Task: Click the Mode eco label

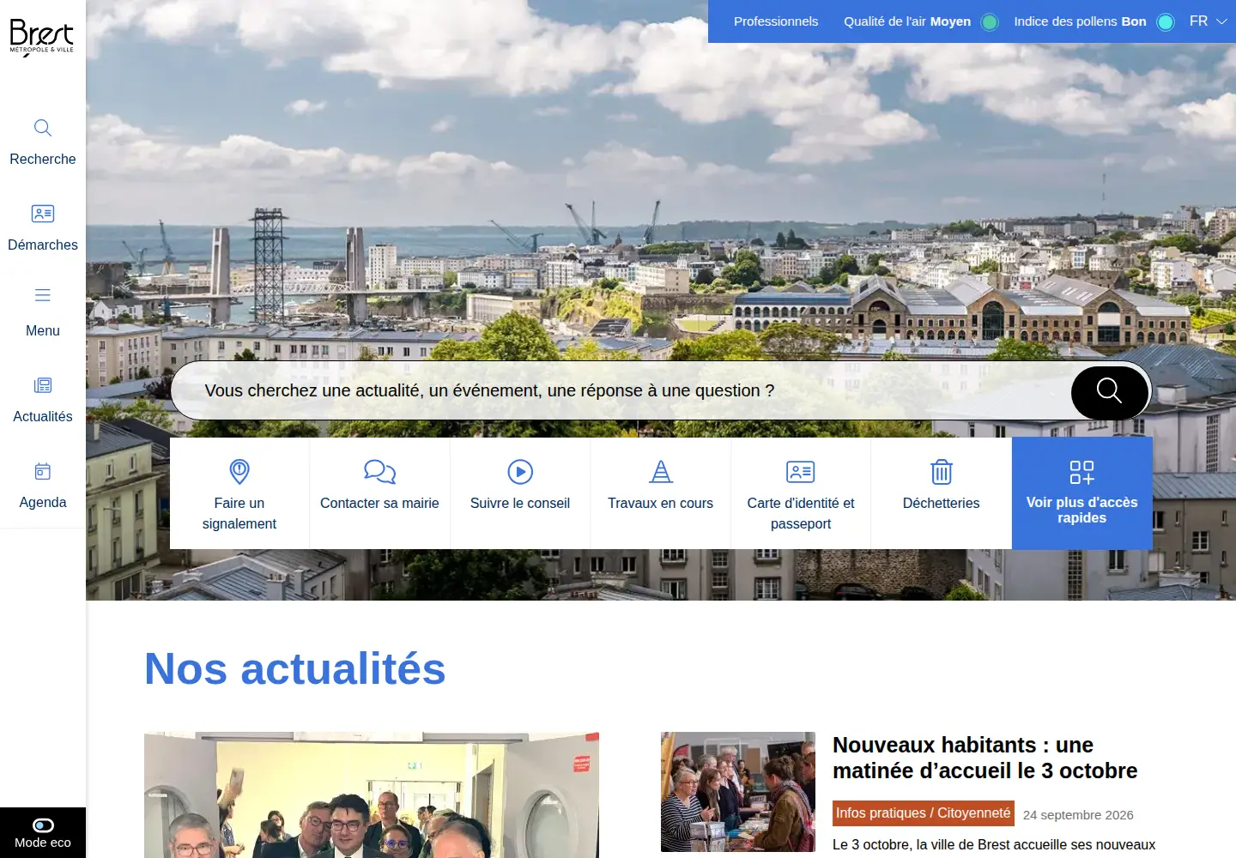Action: point(43,843)
